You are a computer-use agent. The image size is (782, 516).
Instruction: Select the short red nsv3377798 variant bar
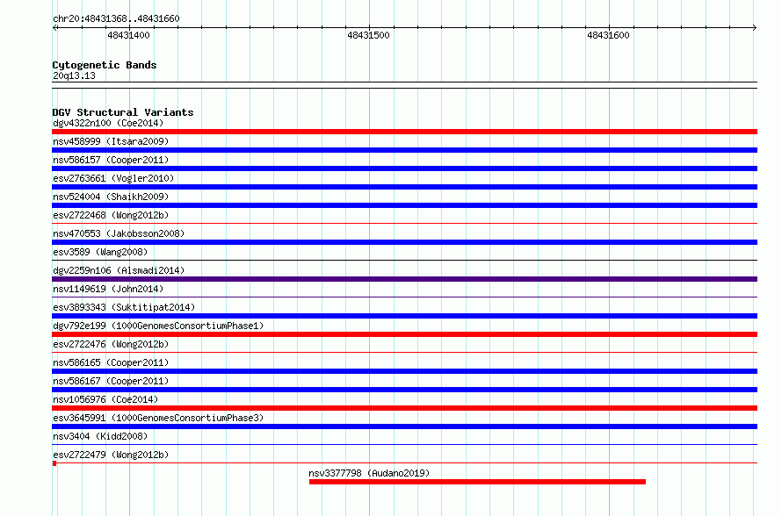(x=477, y=482)
